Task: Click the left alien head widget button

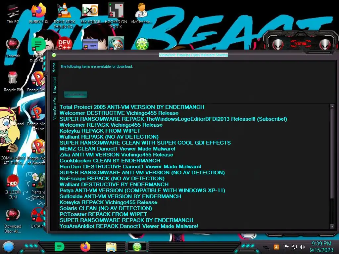Action: (x=278, y=44)
